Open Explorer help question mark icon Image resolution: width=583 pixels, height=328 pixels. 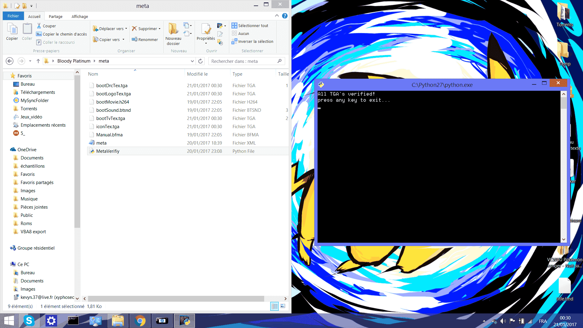click(285, 16)
